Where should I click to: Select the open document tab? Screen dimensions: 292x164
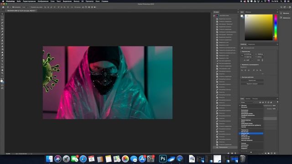[21, 11]
